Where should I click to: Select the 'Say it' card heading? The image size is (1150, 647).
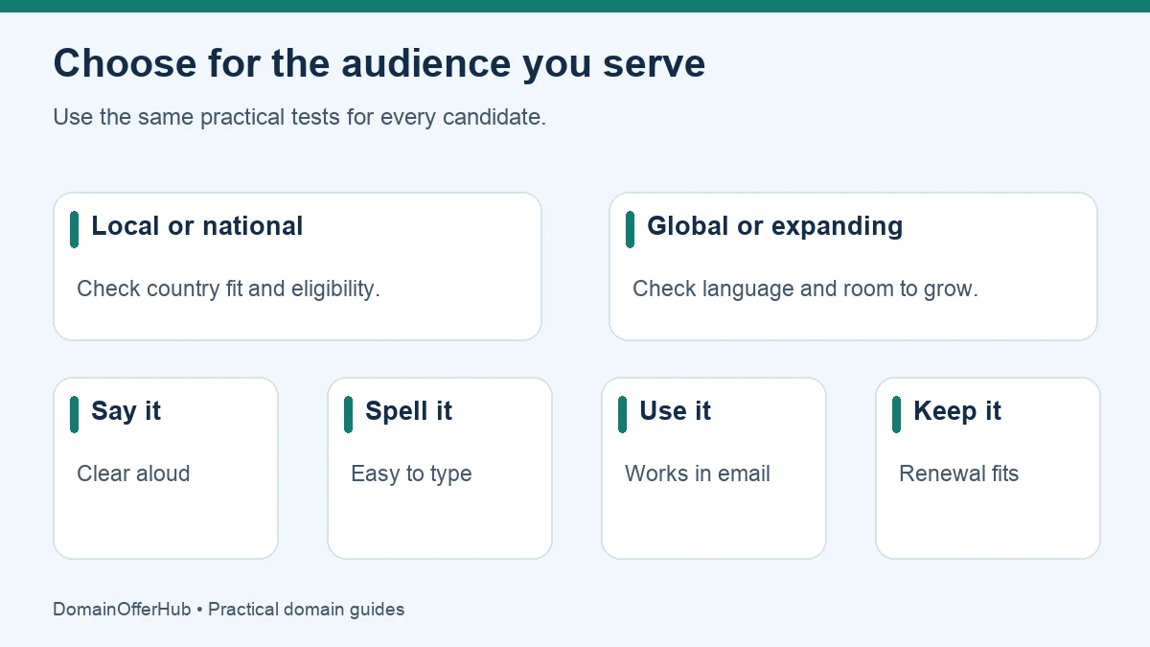click(126, 411)
